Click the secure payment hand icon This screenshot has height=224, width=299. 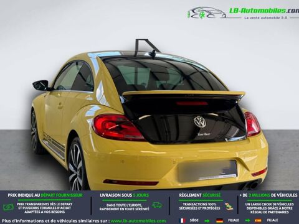229,206
